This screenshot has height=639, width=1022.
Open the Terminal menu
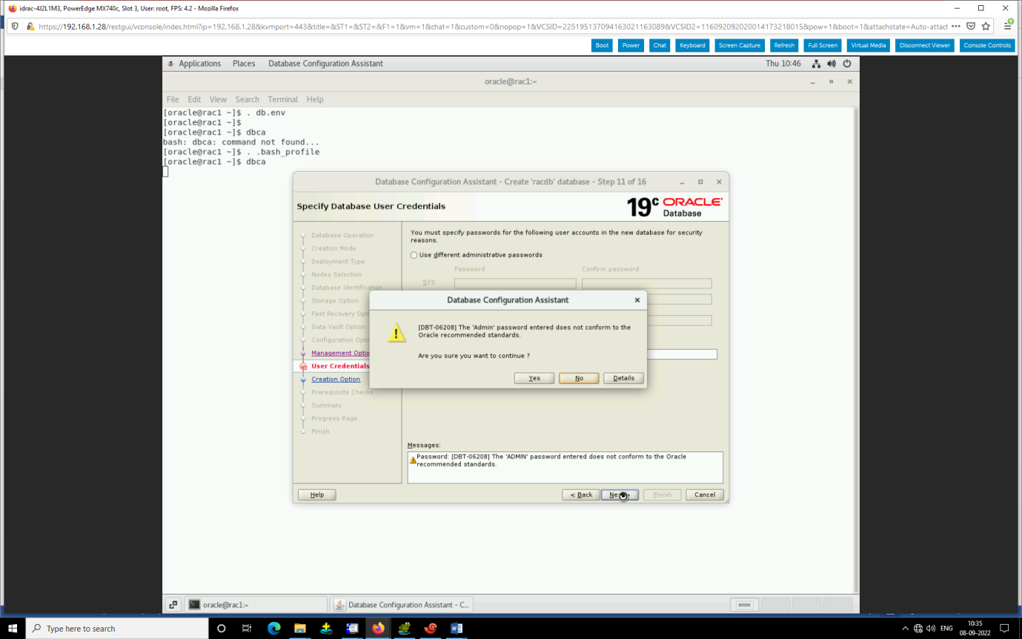(x=283, y=99)
